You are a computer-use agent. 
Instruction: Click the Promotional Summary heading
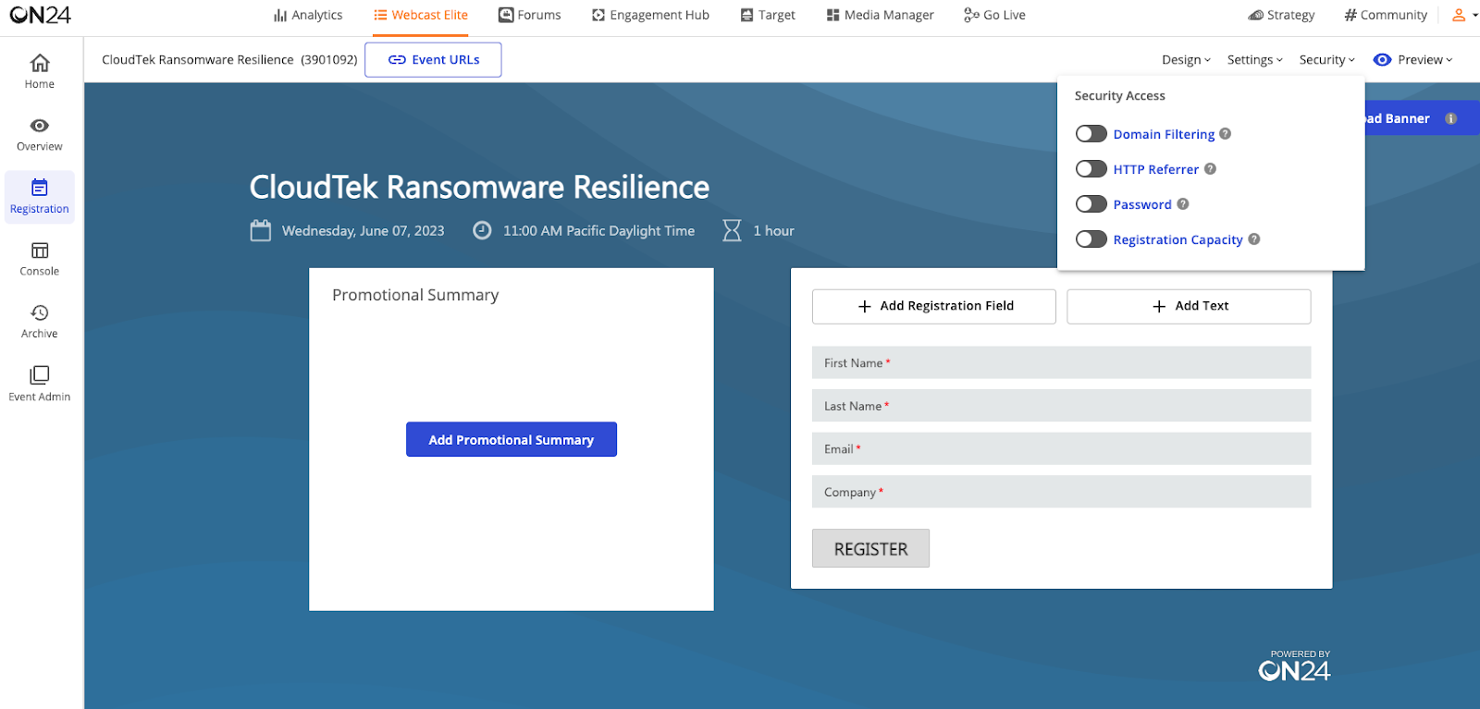(x=415, y=295)
